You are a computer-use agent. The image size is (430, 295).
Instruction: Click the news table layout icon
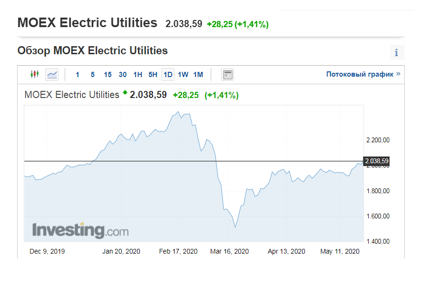[228, 75]
